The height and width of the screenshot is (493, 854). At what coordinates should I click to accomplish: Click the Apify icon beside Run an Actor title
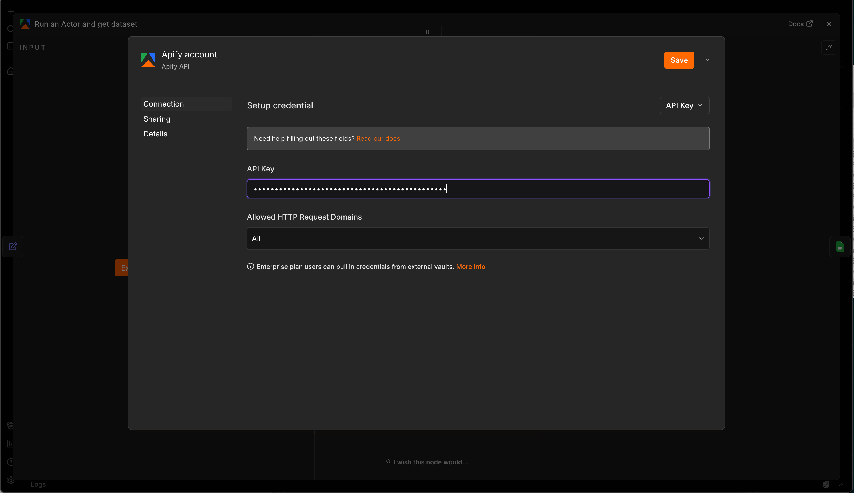pyautogui.click(x=25, y=24)
